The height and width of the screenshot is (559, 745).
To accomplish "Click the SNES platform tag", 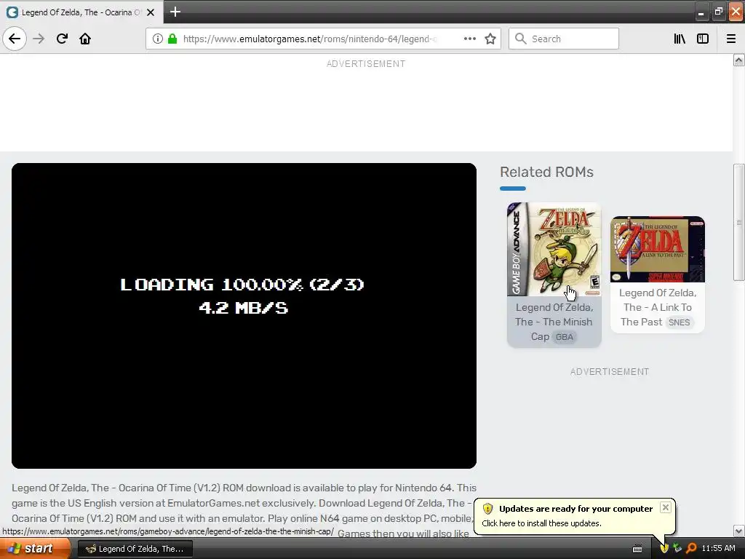I will click(x=679, y=322).
